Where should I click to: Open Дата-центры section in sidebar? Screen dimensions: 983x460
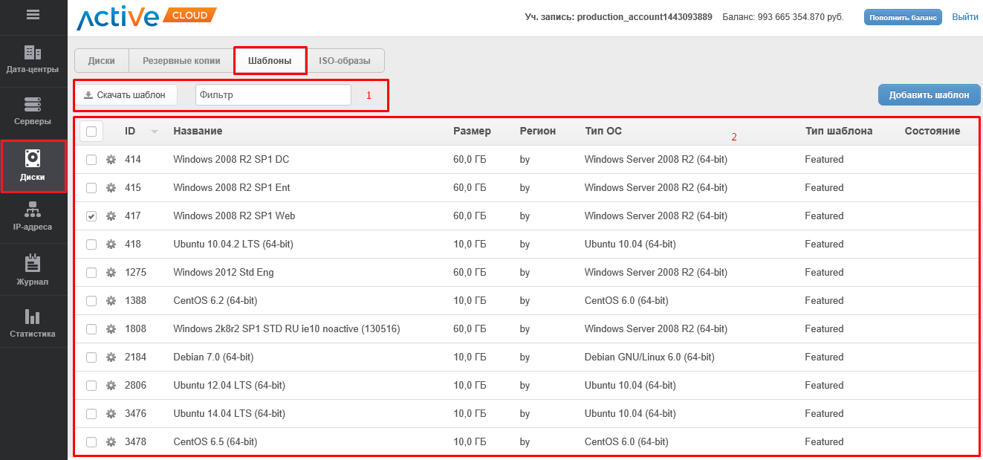point(33,59)
